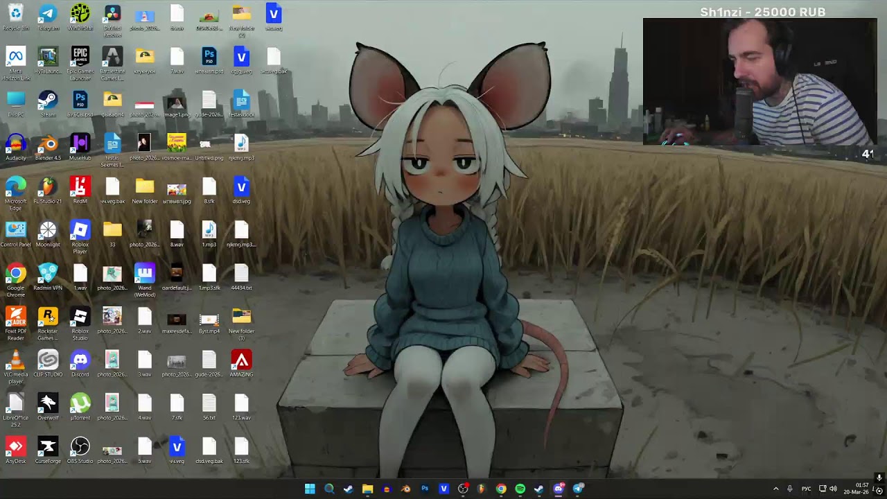Launch the Moonlight desktop shortcut
Viewport: 887px width, 499px height.
(x=48, y=234)
